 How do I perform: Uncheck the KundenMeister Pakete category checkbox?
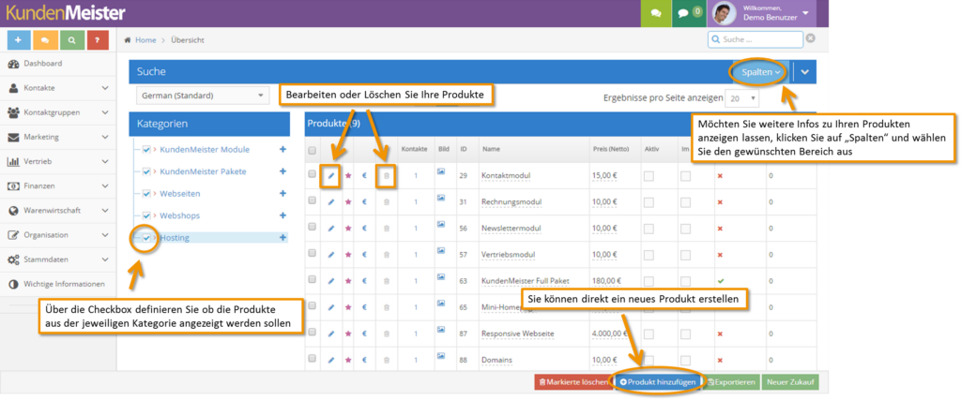point(146,171)
